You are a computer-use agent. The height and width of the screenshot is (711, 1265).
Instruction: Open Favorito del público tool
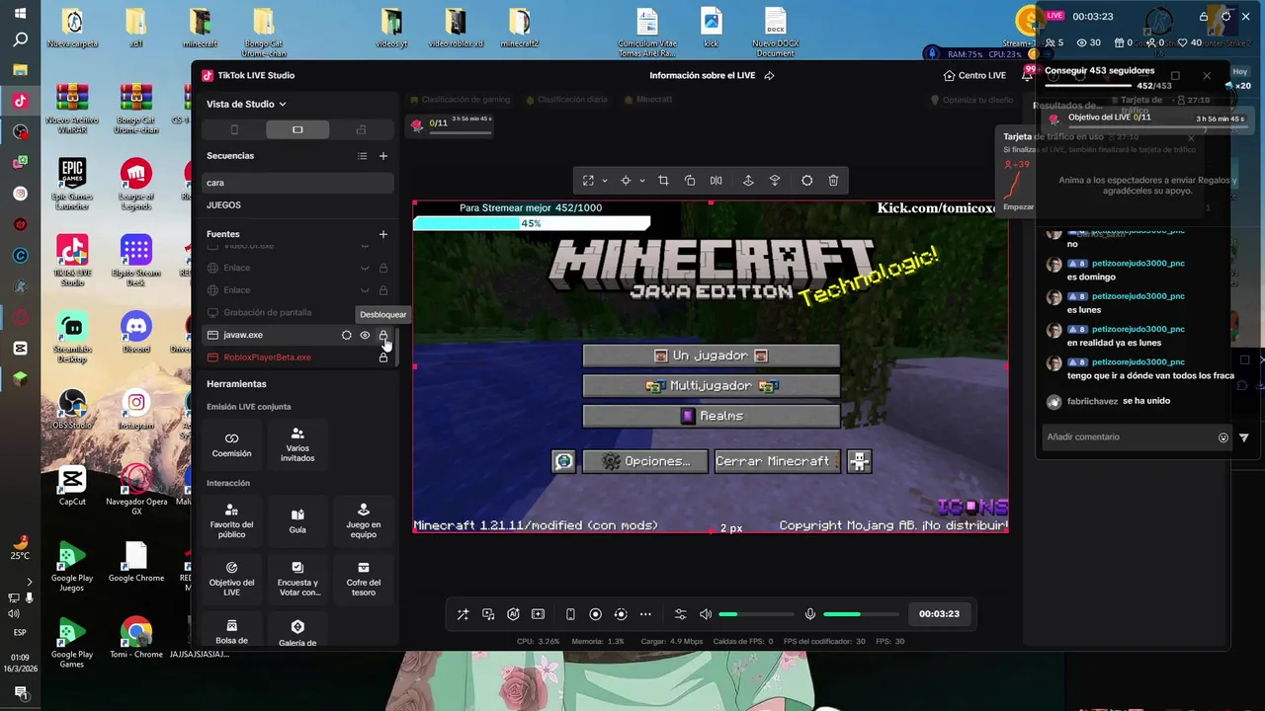231,521
